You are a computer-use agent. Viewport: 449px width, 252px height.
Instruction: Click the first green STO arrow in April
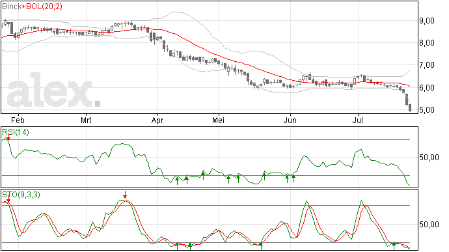point(177,246)
